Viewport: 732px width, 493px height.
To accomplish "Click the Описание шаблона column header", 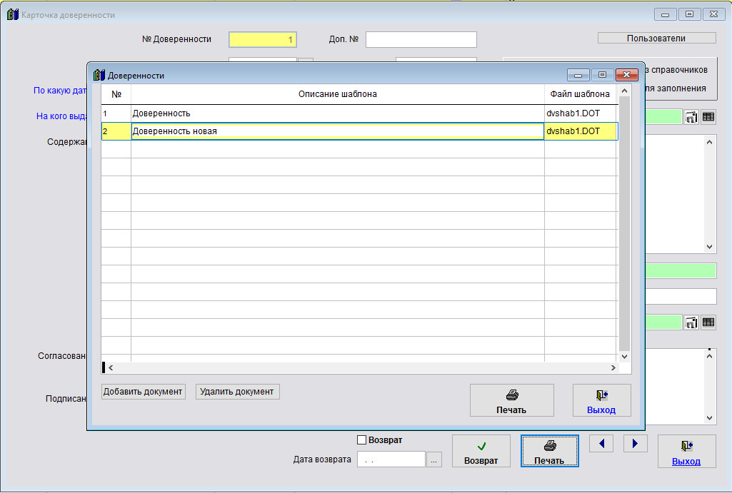I will pos(337,94).
